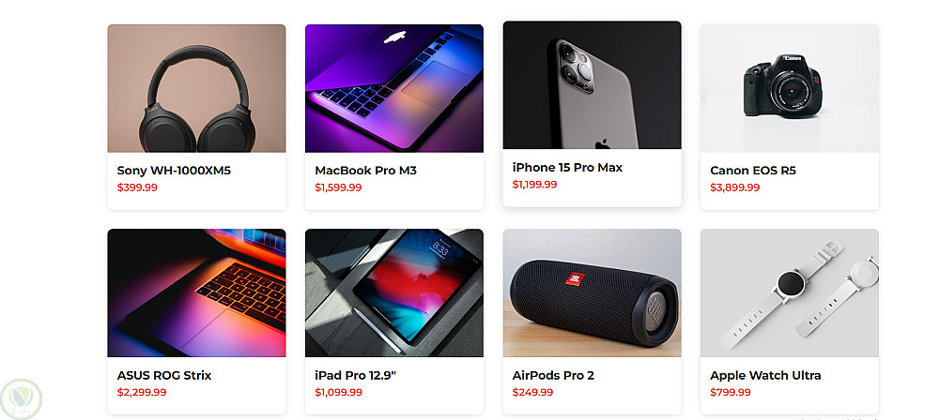View the Canon EOS R5 camera photo
939x420 pixels.
(x=790, y=88)
